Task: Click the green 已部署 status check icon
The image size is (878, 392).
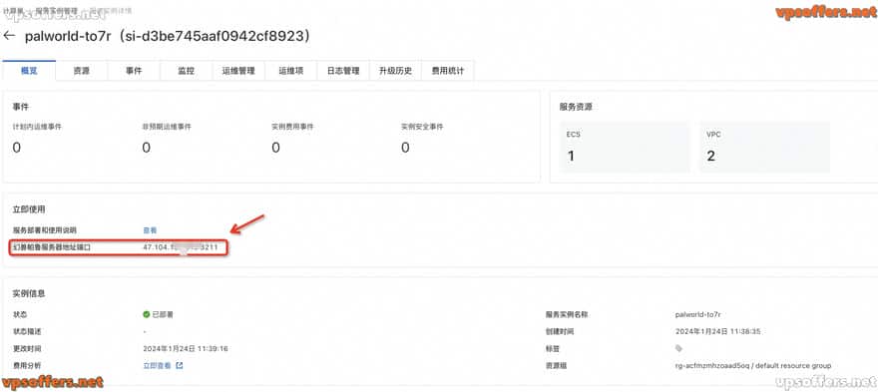Action: coord(147,315)
